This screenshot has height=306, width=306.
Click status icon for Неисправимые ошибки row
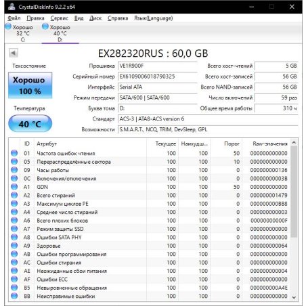[x=14, y=296]
